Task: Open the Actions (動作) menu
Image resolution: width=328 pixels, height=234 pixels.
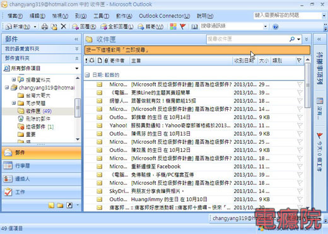Action: (x=124, y=16)
